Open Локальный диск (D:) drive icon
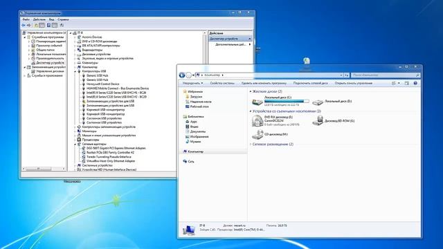Screen dimensions: 443x249 pos(318,102)
